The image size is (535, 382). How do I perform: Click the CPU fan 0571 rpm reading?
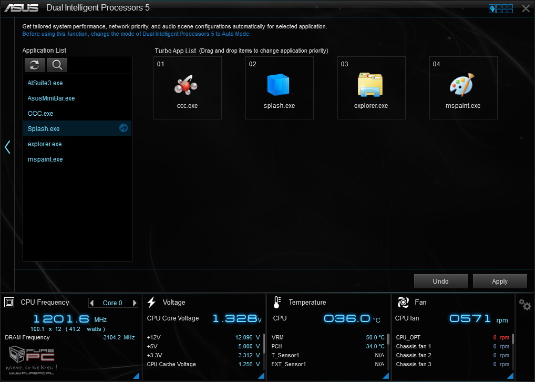(x=478, y=319)
